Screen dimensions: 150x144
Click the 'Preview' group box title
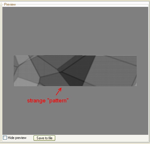click(x=10, y=4)
